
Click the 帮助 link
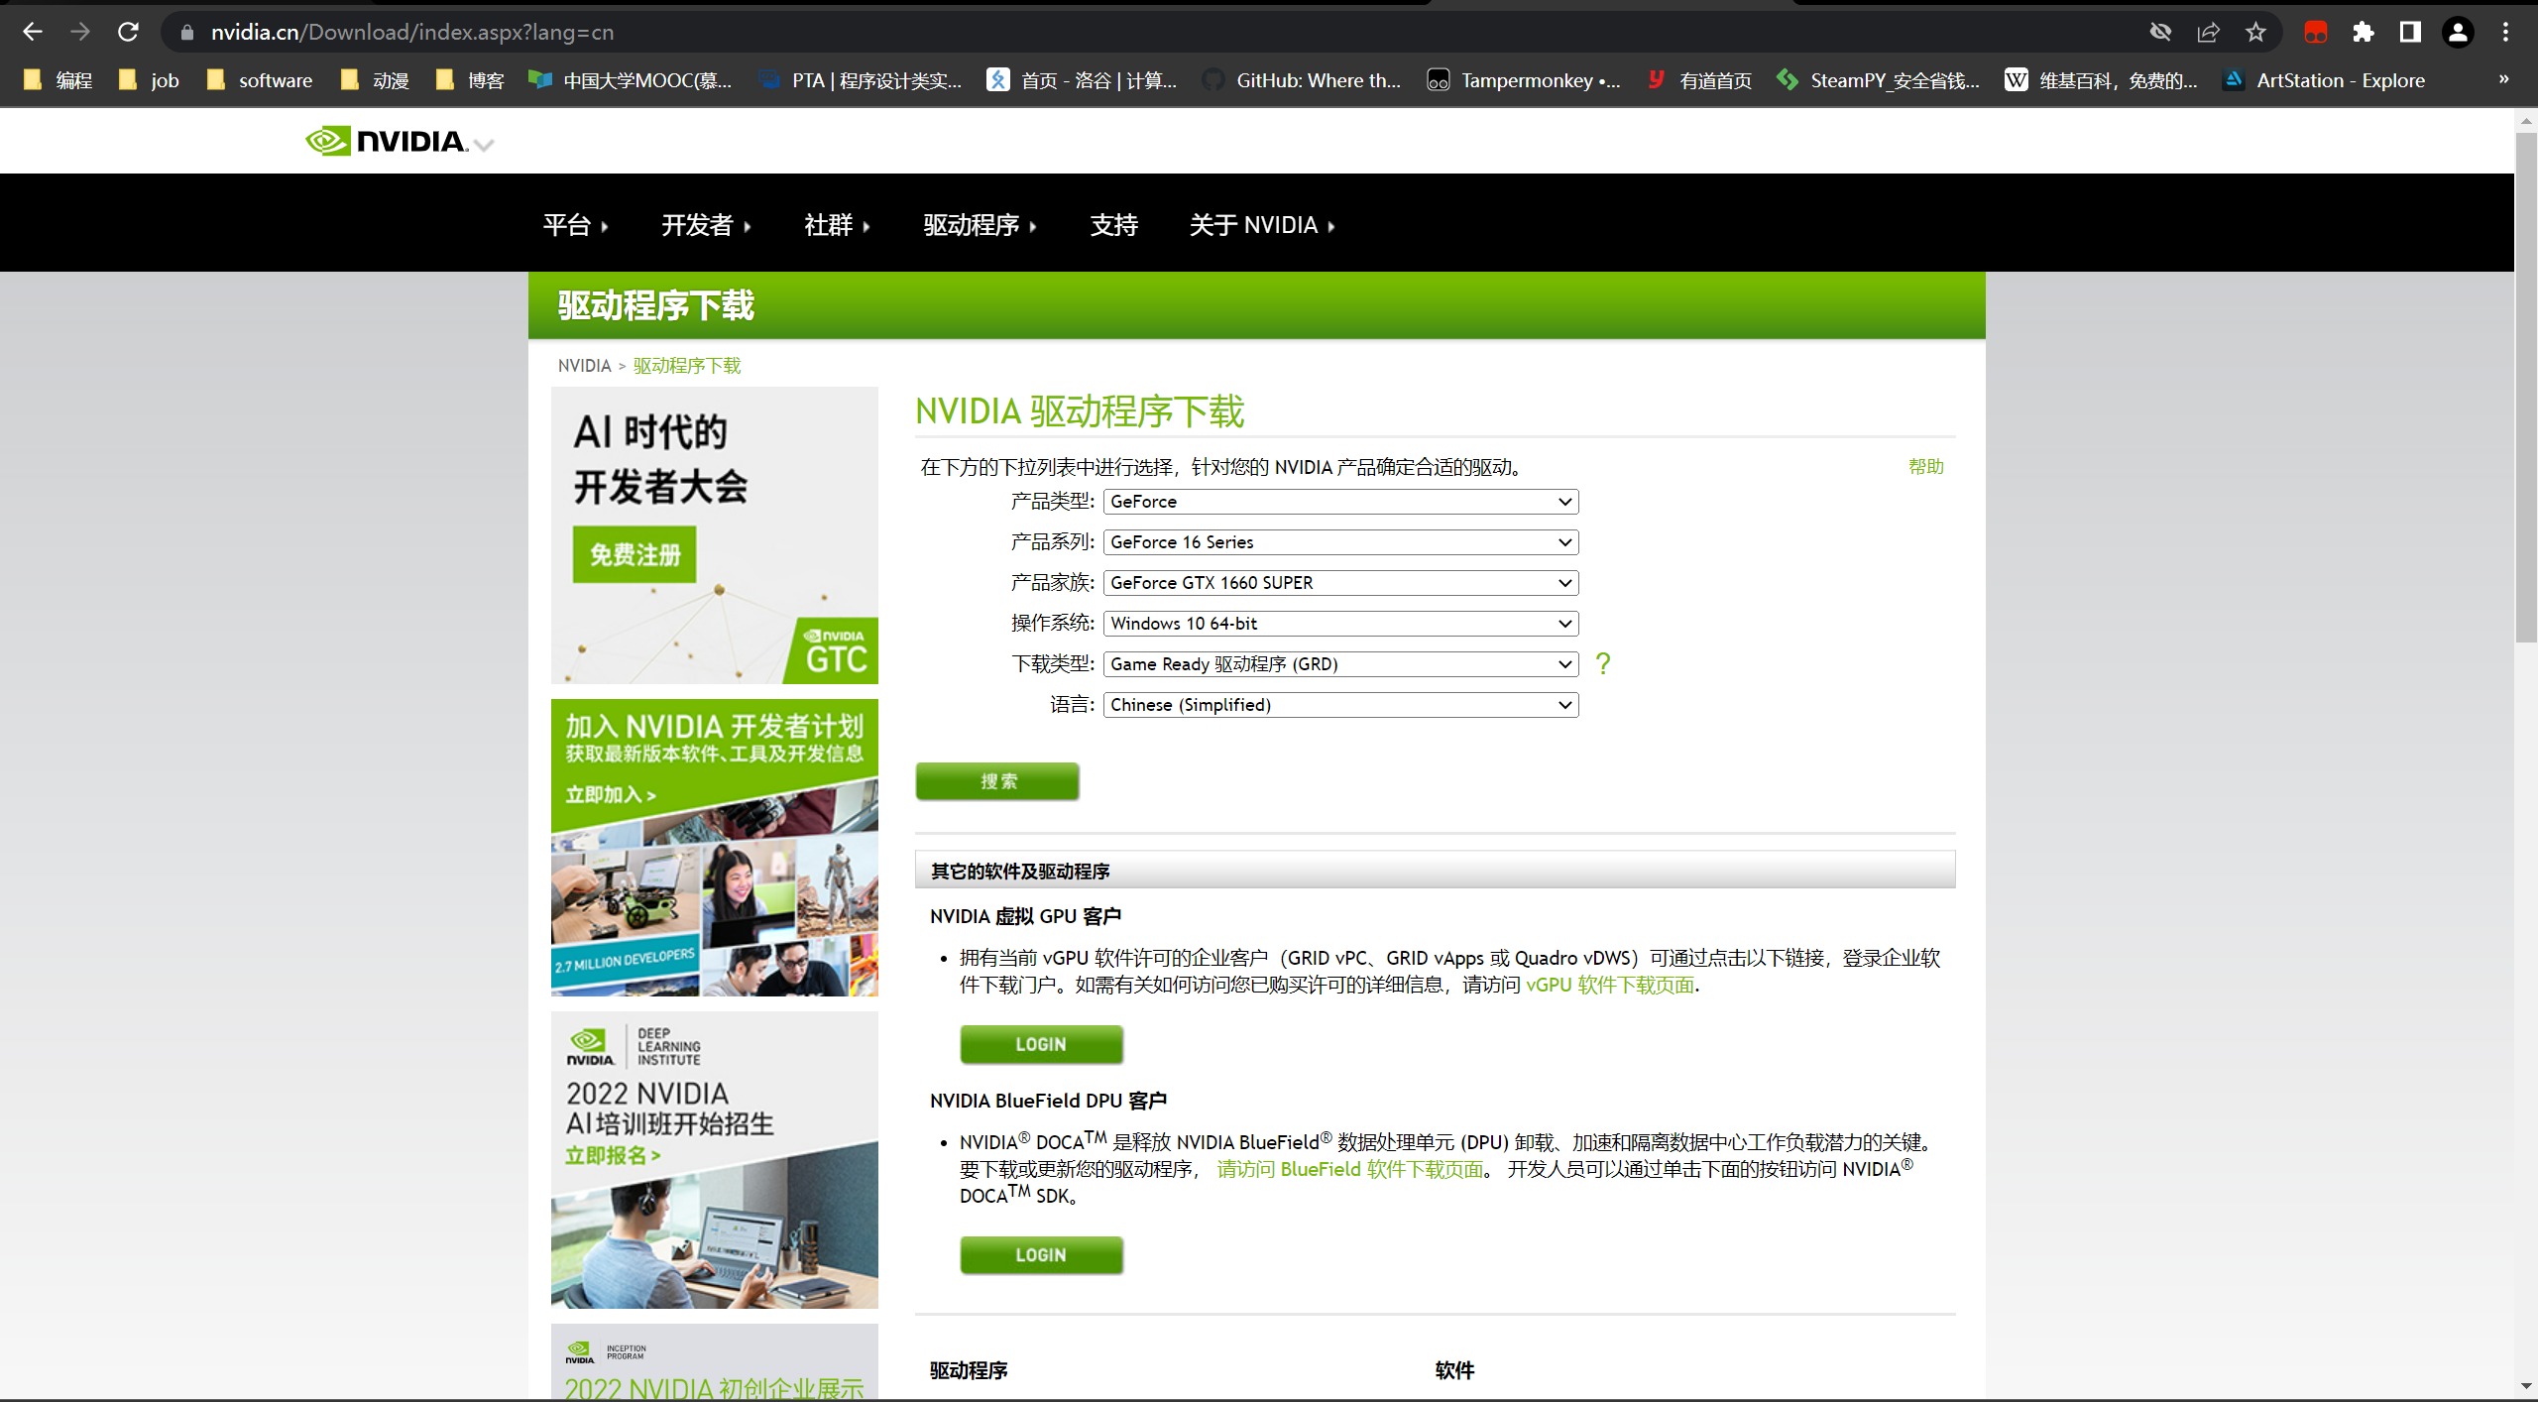pyautogui.click(x=1926, y=466)
